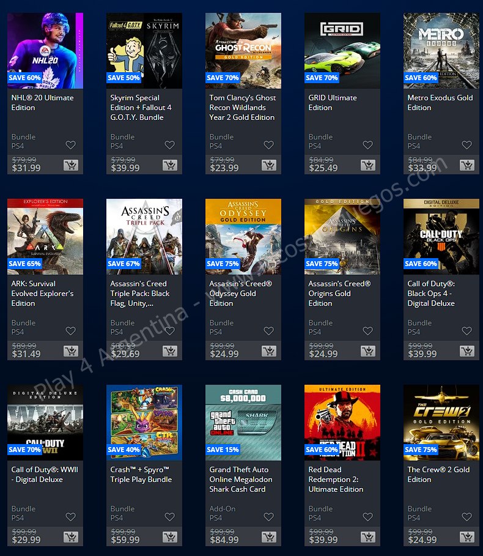
Task: Select the GTA Online Shark Card cover image
Action: pyautogui.click(x=243, y=422)
